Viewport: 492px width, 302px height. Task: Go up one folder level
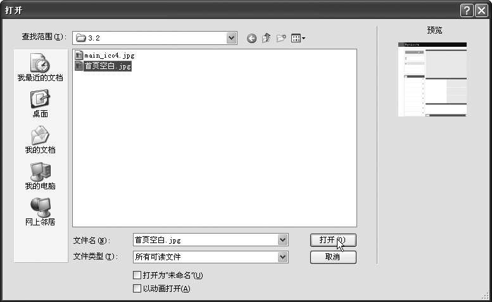[x=267, y=39]
